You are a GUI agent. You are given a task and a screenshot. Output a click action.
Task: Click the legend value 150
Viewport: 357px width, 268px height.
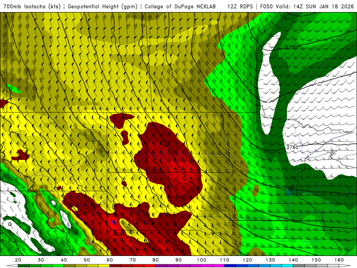click(x=316, y=260)
